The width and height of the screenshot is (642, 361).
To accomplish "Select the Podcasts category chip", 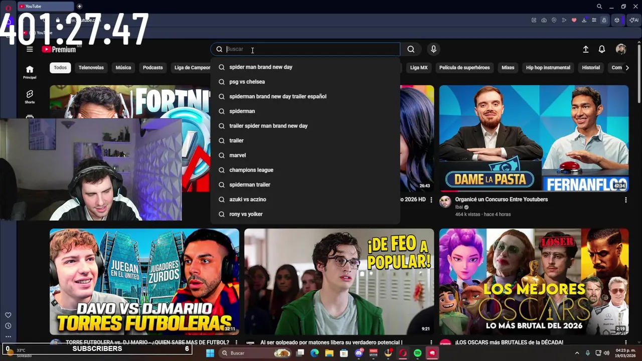I will (x=153, y=68).
